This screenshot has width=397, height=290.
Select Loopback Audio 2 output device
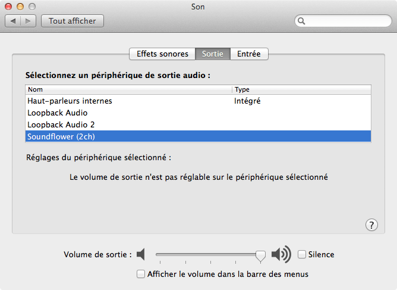[x=61, y=125]
